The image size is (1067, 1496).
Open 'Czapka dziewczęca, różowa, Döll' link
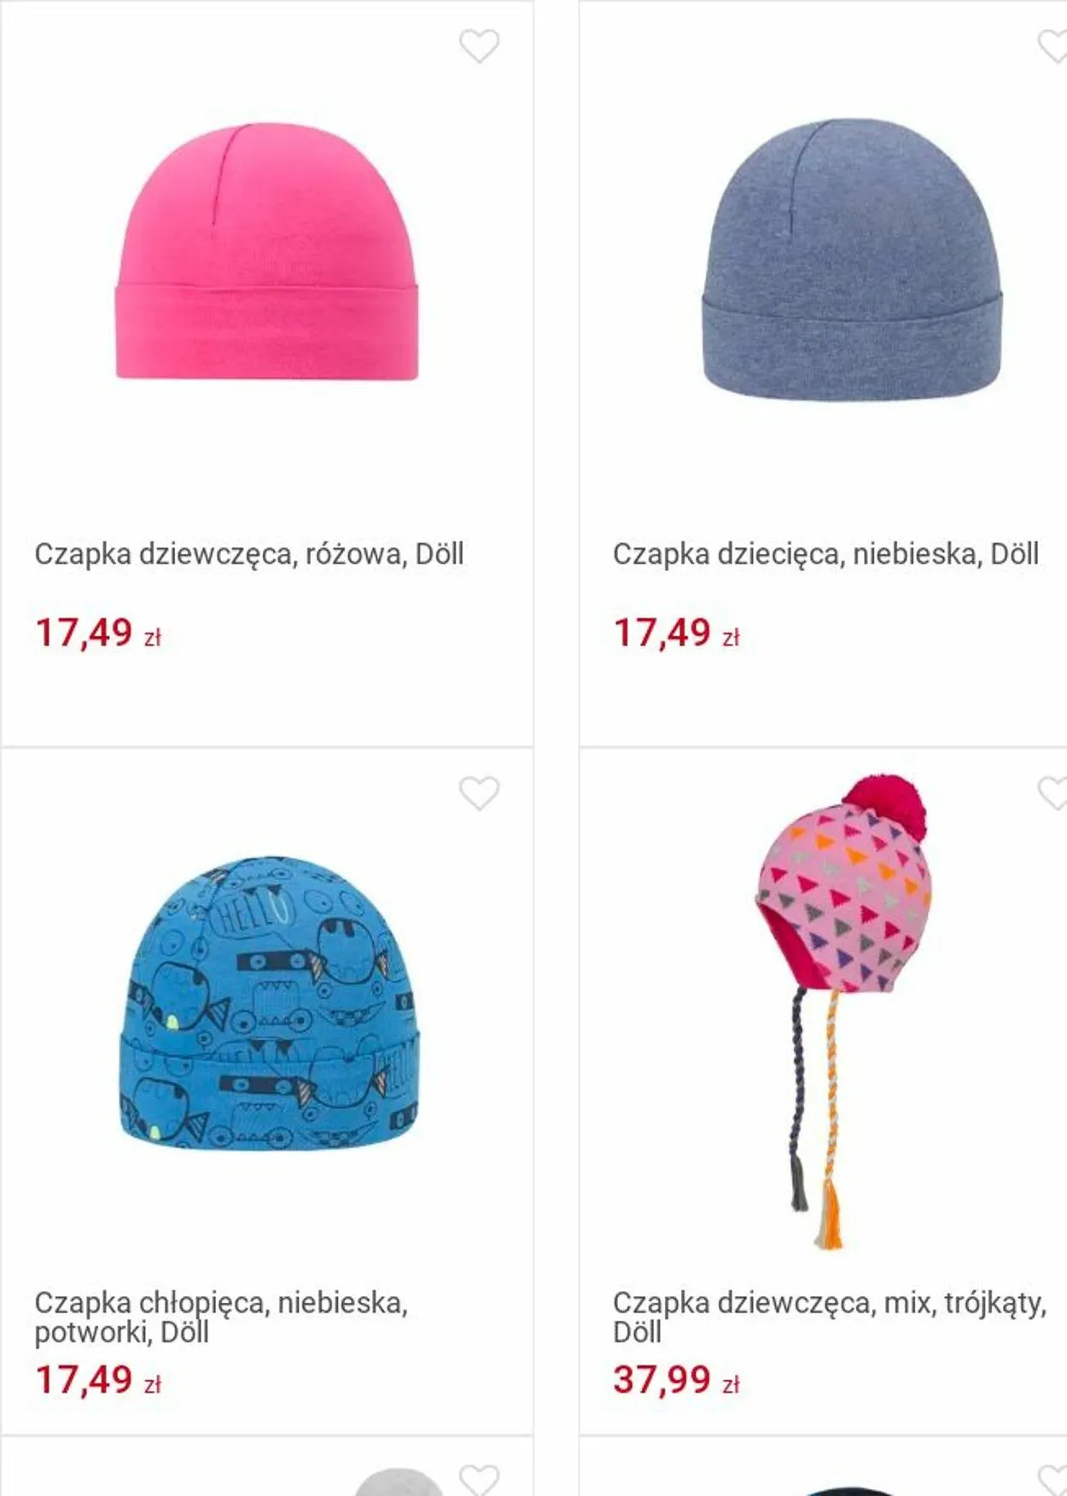[248, 554]
